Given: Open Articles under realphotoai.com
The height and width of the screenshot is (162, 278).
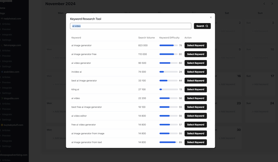Looking at the screenshot, I should coord(6,24).
